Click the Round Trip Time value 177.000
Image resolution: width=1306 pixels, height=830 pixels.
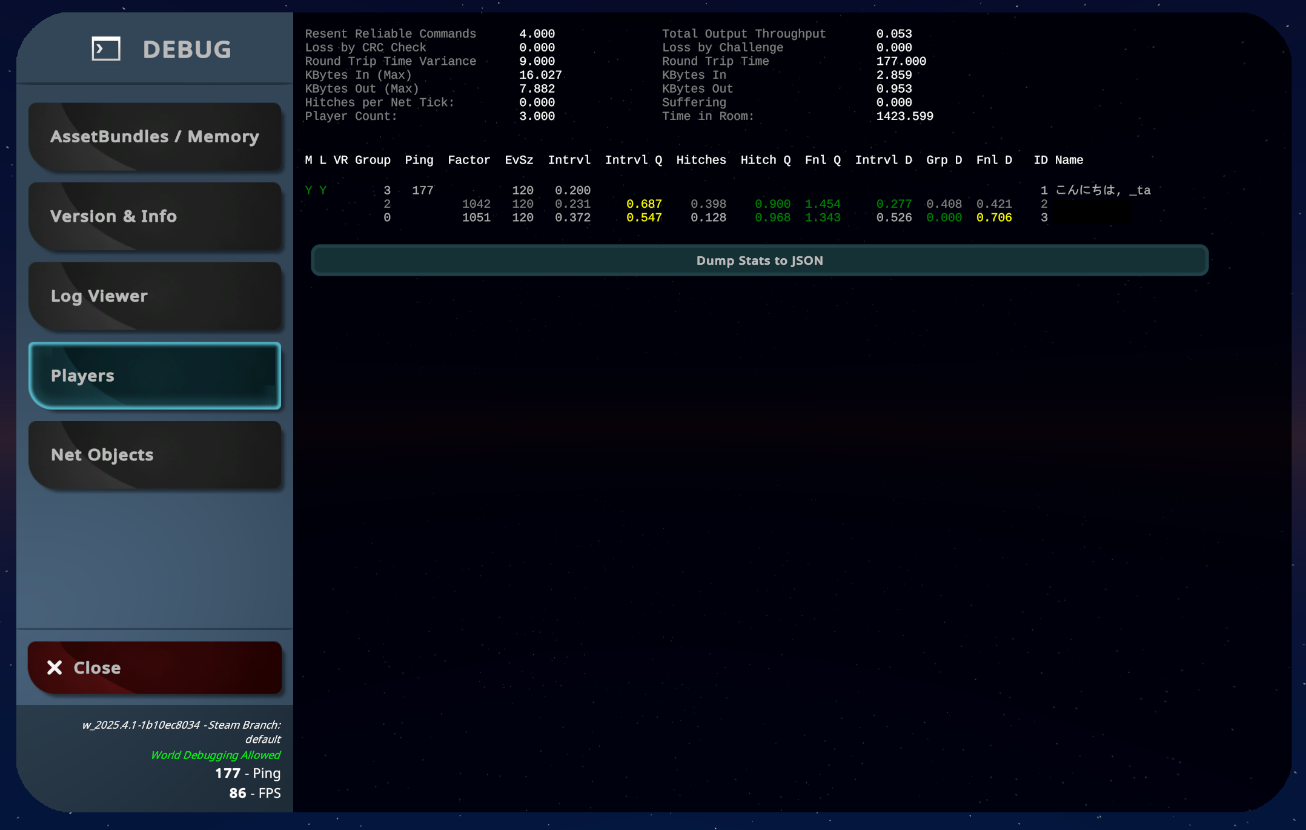click(x=901, y=61)
